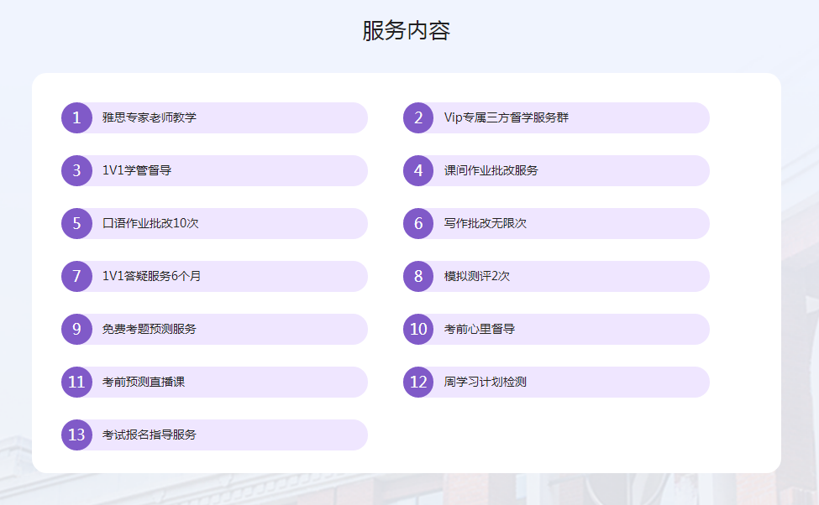Select 口语作业批改10次 entry

tap(150, 223)
